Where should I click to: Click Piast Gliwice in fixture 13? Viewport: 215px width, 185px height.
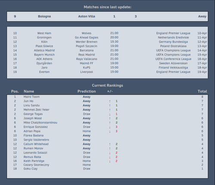point(44,46)
